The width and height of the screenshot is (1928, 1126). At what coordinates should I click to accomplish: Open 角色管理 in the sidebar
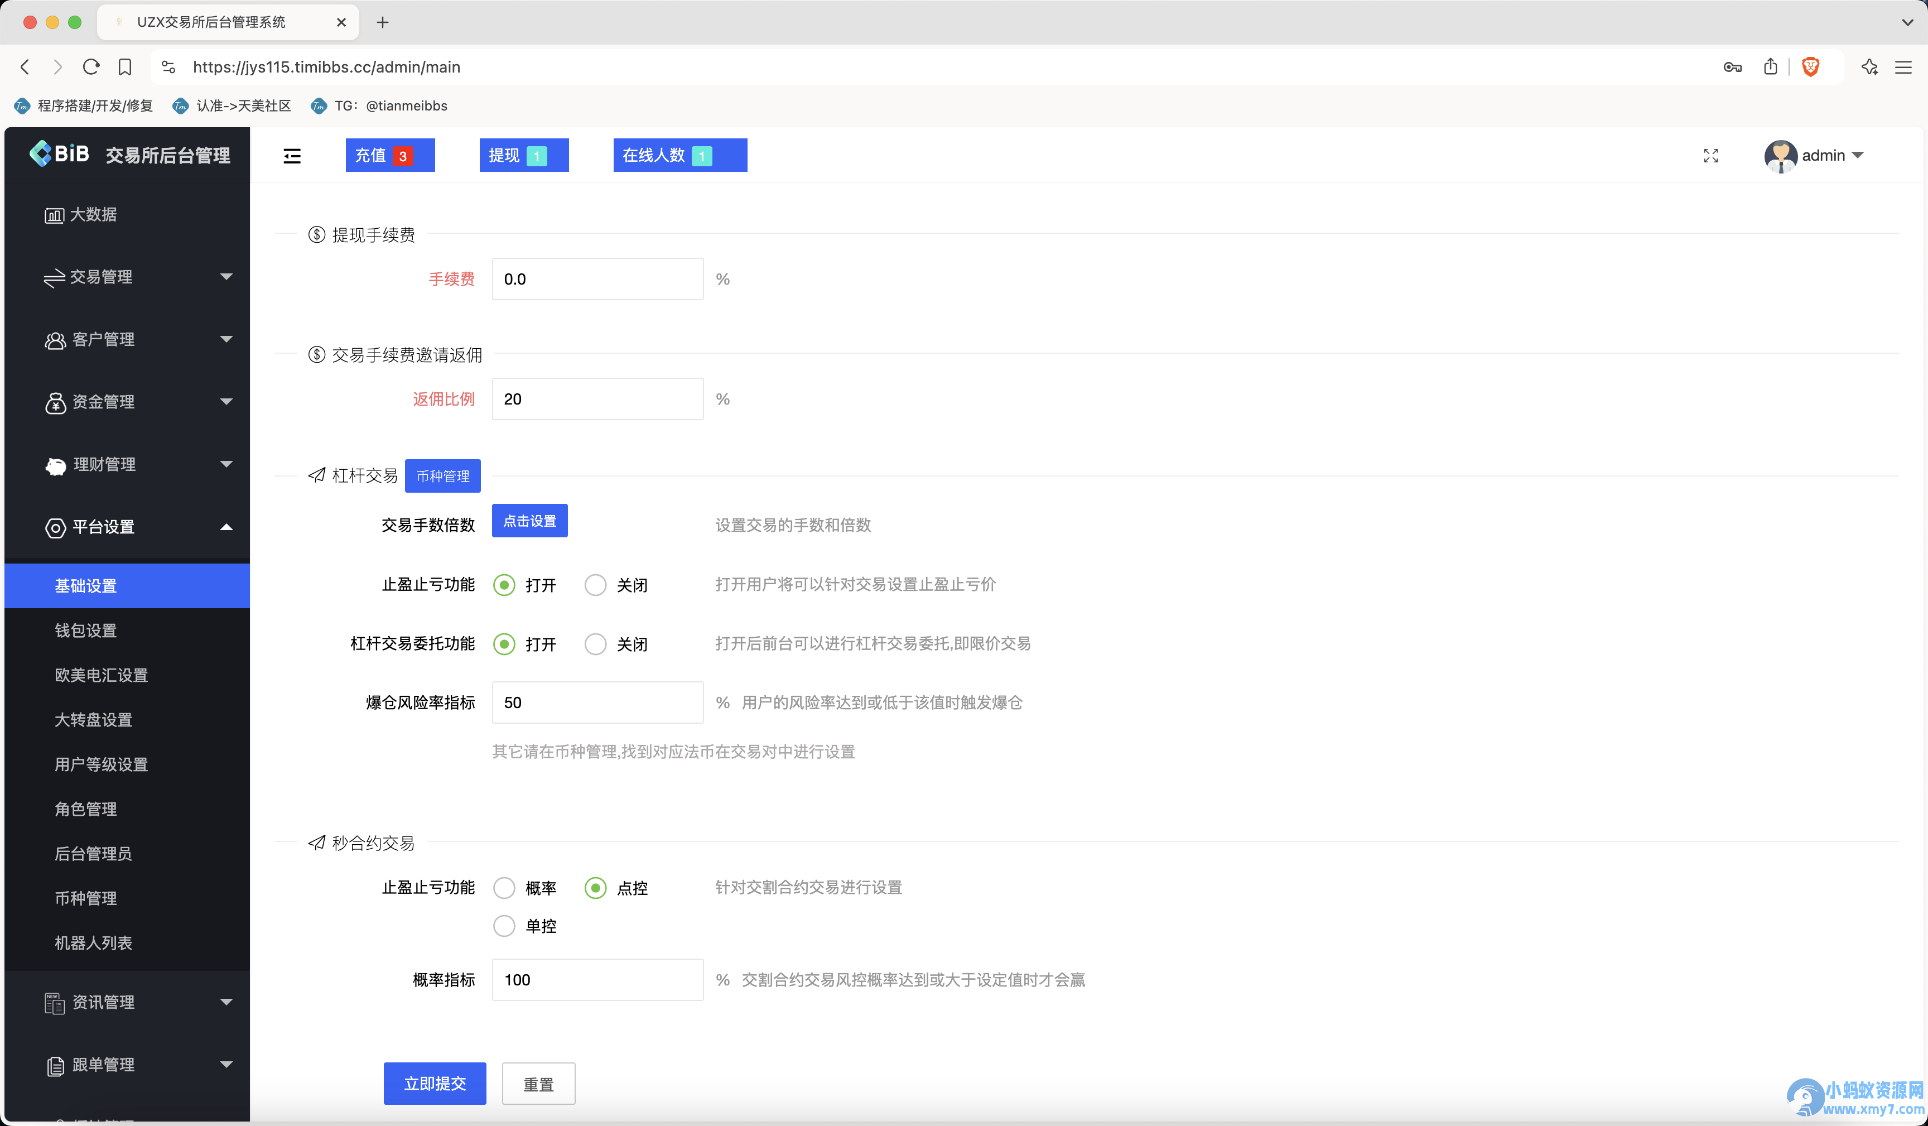coord(127,810)
